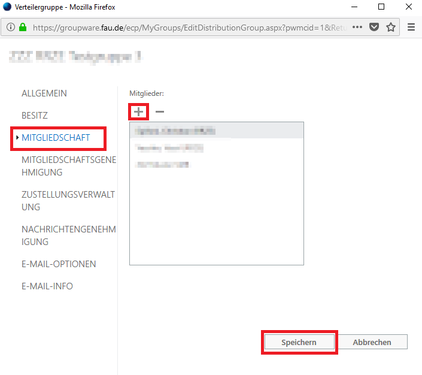Click the green padlock security icon
Screen dimensions: 422x375
(23, 27)
